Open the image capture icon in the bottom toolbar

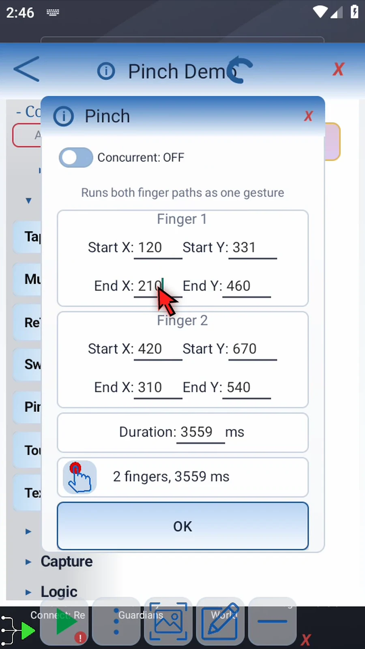[168, 621]
